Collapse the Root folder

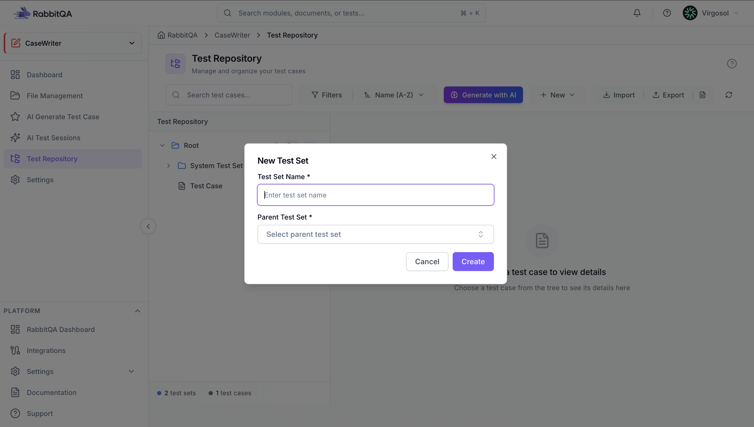point(162,145)
